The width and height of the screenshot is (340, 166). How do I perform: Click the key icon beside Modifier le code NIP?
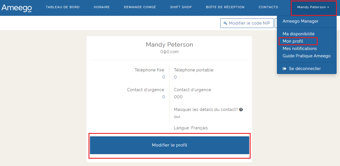(225, 23)
